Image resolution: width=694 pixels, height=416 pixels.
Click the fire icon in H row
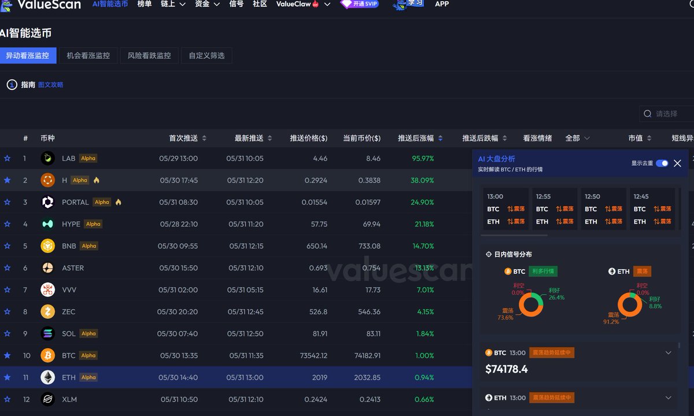point(97,180)
